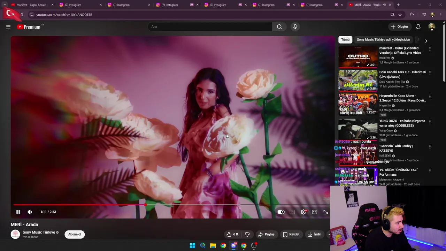
Task: Open YouTube notifications bell
Action: pos(418,27)
